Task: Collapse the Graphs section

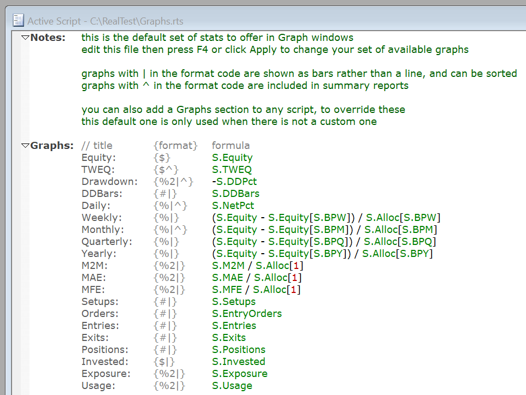Action: pyautogui.click(x=25, y=146)
